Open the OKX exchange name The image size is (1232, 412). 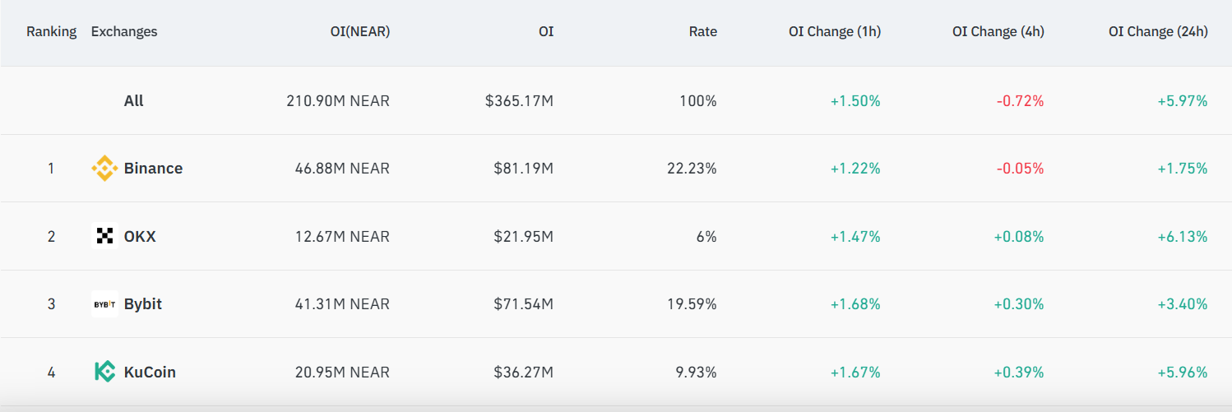pyautogui.click(x=140, y=236)
